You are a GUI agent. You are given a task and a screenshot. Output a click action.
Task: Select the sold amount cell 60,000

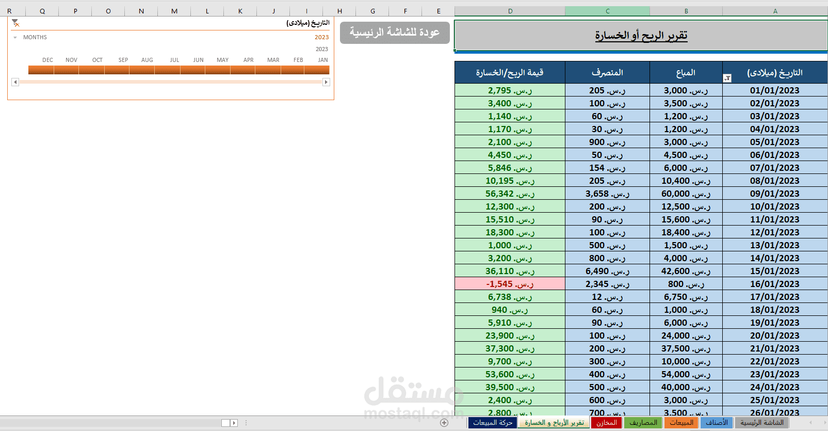686,194
